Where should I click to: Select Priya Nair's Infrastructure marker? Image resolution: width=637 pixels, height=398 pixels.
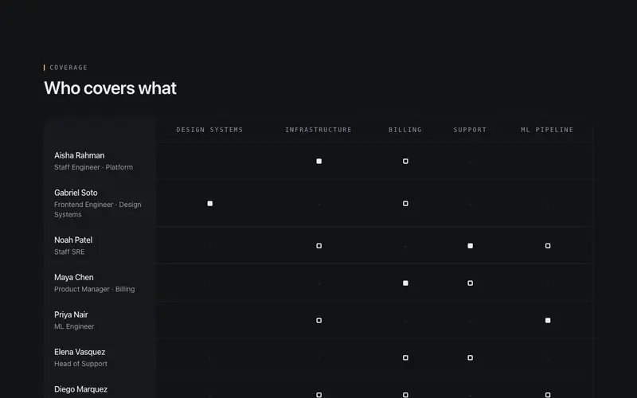(319, 321)
